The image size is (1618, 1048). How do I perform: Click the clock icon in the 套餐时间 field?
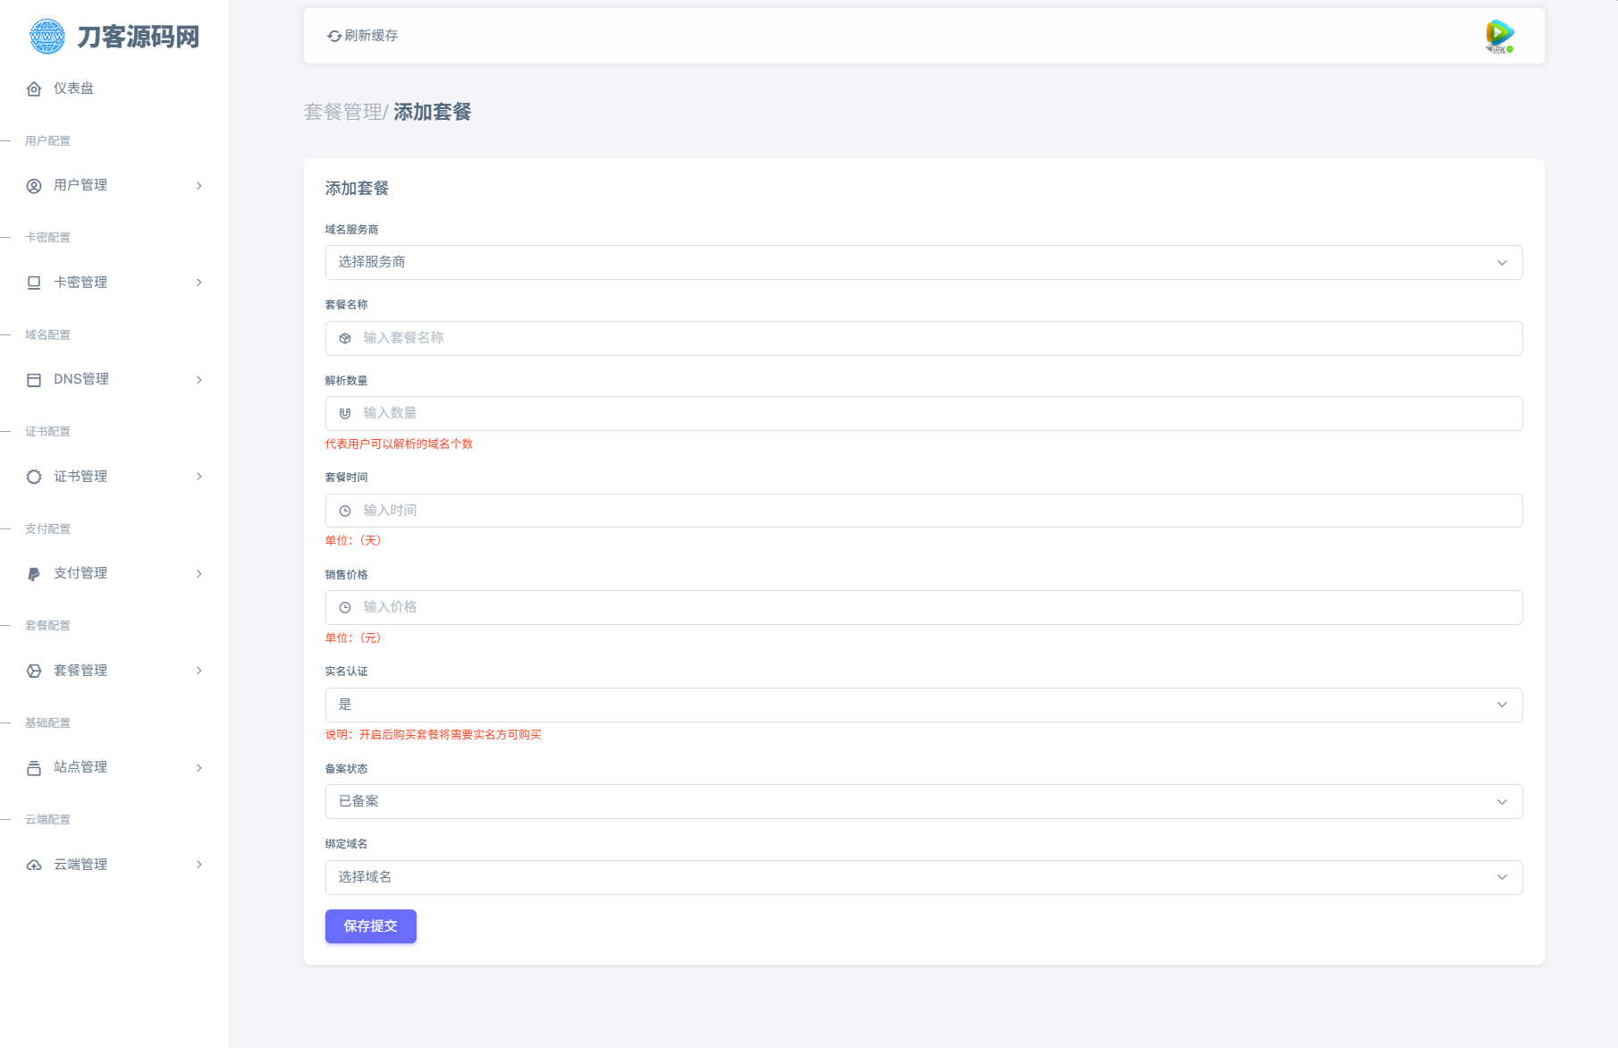click(x=345, y=510)
